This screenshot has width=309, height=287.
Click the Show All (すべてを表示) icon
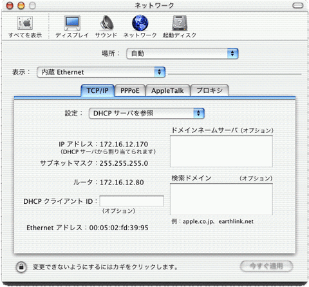point(25,23)
